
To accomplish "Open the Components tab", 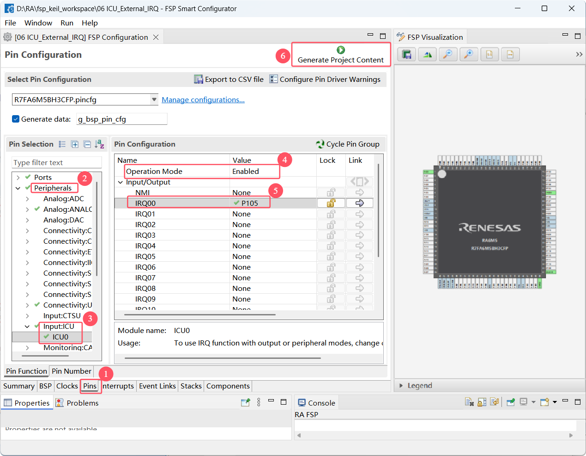I will (x=228, y=386).
